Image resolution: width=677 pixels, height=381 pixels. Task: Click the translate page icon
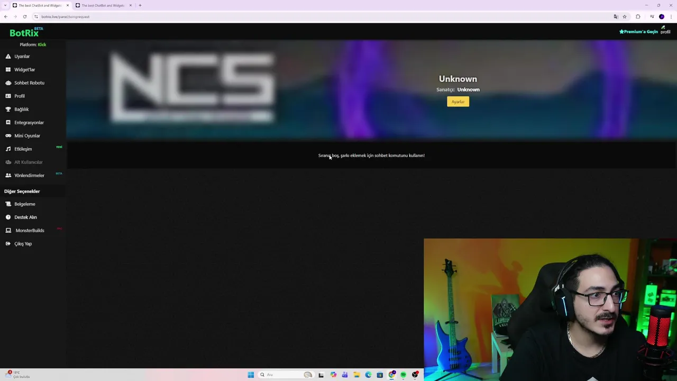point(616,16)
